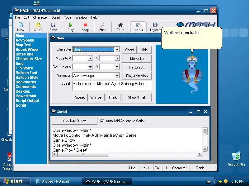249x186 pixels.
Task: Open the Tools menu
Action: (68, 17)
